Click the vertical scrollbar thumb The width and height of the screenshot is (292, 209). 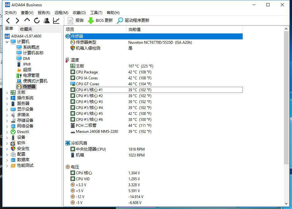(286, 98)
